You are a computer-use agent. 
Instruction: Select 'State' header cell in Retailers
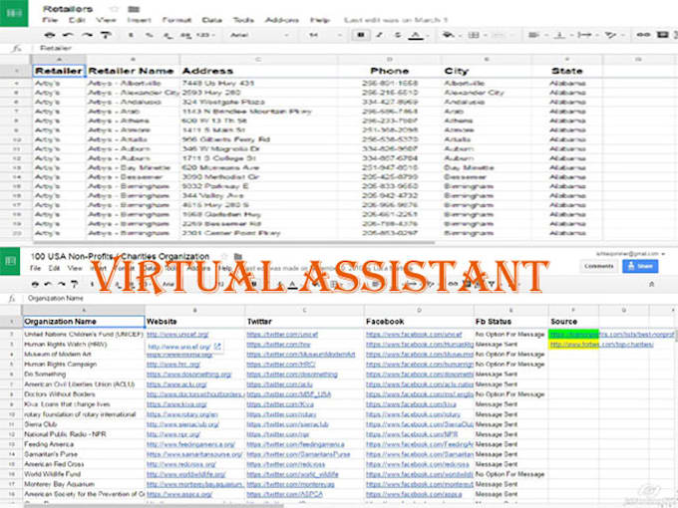click(x=567, y=71)
